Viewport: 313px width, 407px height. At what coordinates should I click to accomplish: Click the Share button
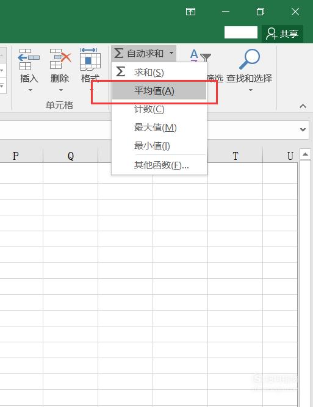[x=282, y=34]
